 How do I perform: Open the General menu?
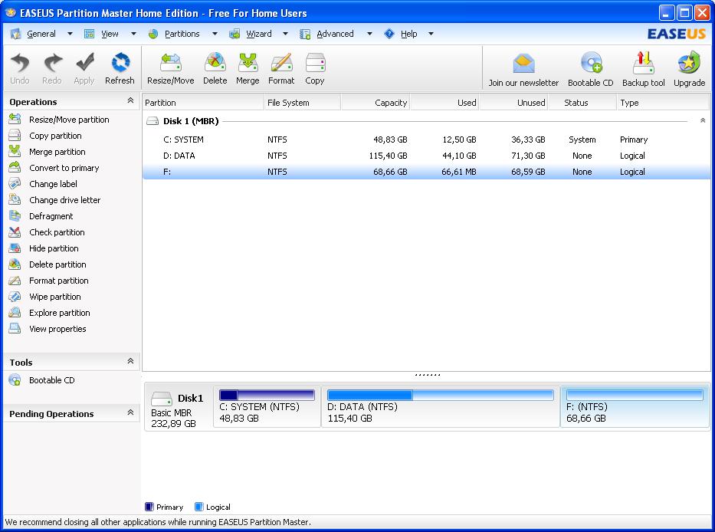41,34
